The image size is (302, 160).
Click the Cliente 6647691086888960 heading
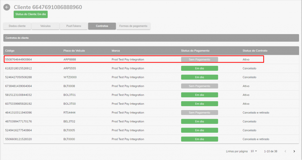(48, 7)
